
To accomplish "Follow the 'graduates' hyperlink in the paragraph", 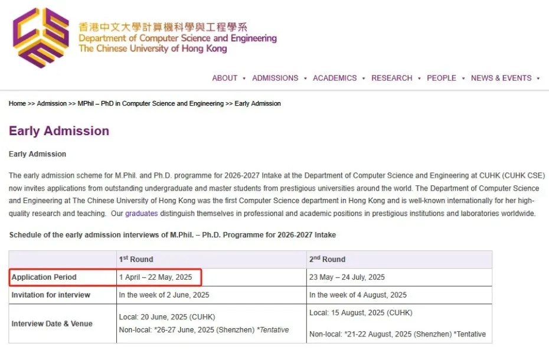I will coord(141,213).
